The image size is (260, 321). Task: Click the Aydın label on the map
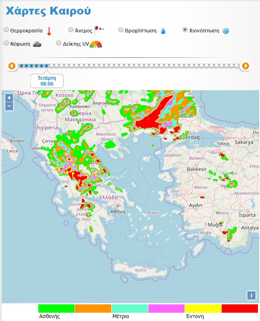tap(195, 205)
